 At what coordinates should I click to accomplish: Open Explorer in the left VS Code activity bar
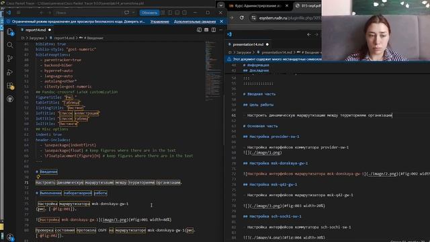click(10, 32)
